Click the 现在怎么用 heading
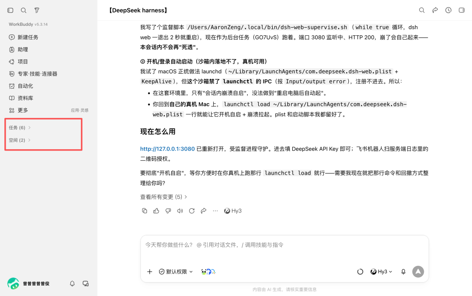 158,132
